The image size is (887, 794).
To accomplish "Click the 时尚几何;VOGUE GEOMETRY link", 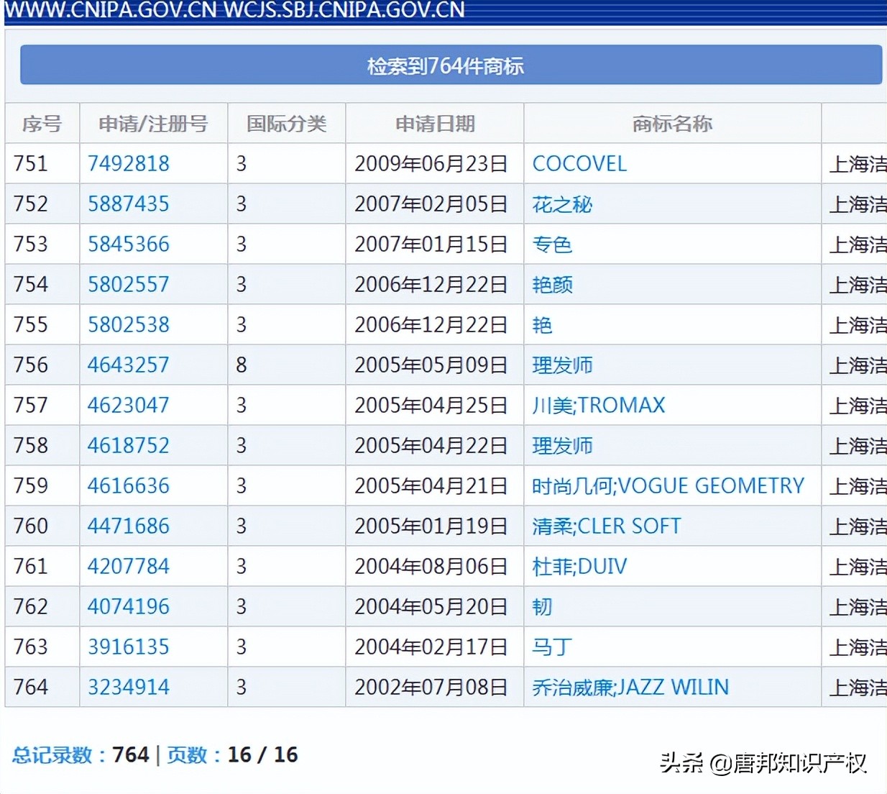I will (668, 485).
